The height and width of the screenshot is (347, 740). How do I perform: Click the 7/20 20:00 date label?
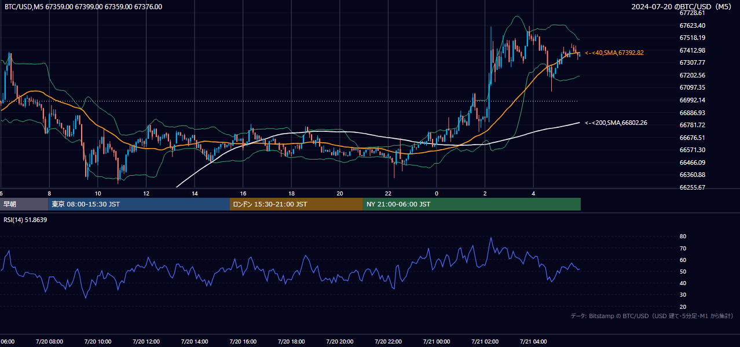340,342
